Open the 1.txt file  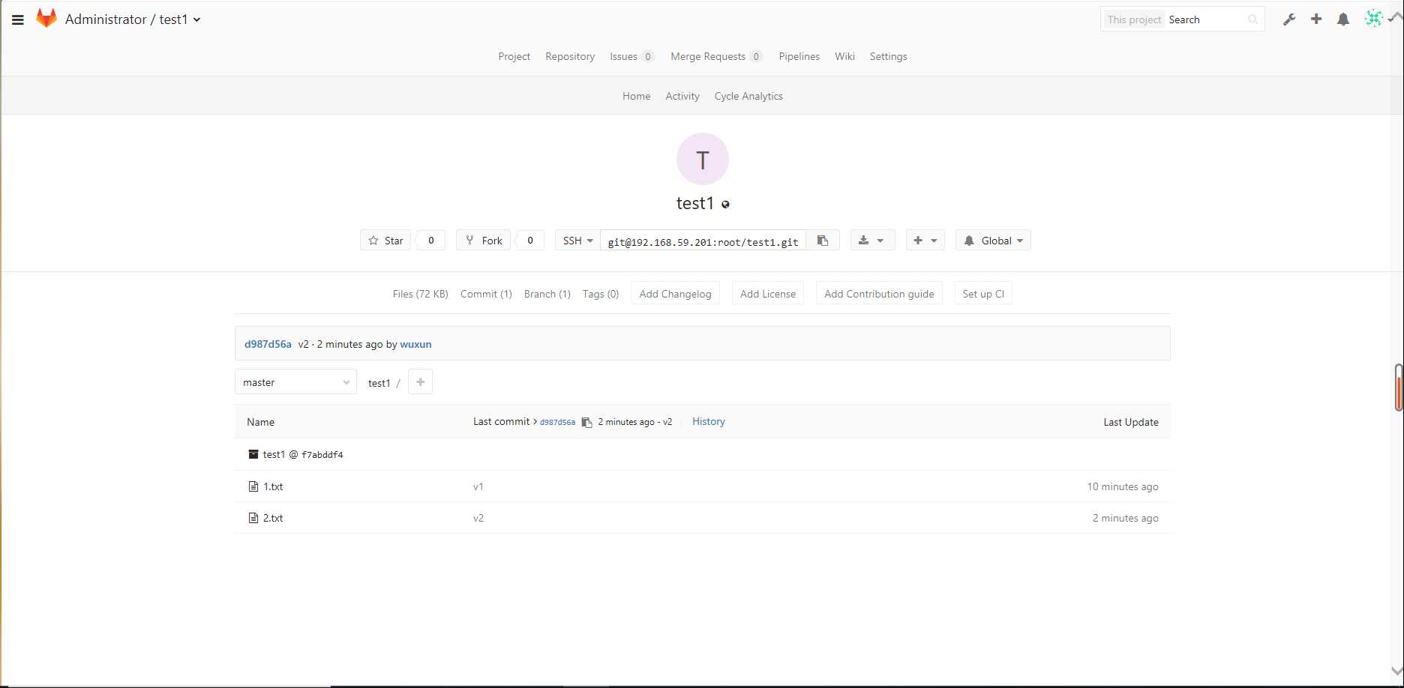coord(273,486)
